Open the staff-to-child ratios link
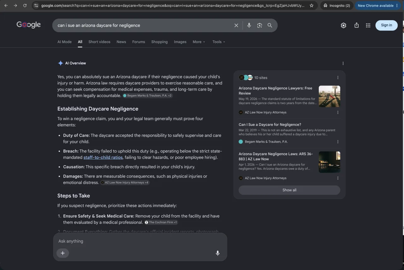This screenshot has width=404, height=270. click(x=103, y=157)
